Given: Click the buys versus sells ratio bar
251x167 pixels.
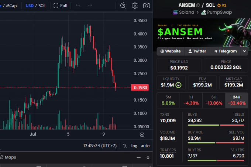Looking at the screenshot, I should (x=216, y=125).
